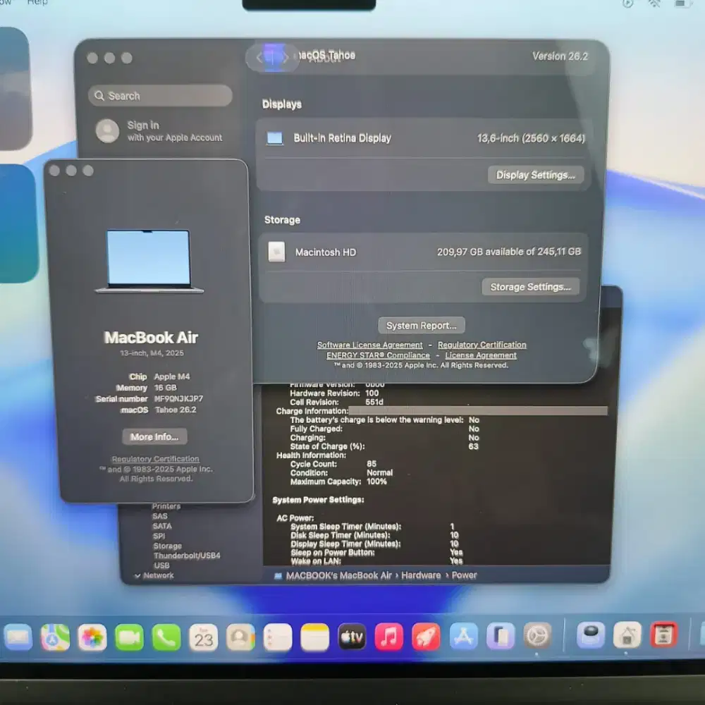Click the back navigation arrow in System Settings

point(260,58)
